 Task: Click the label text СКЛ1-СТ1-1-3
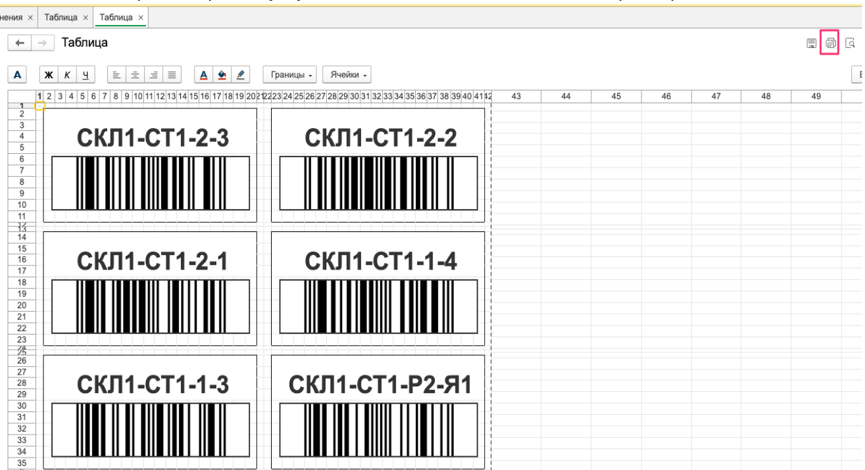pos(153,385)
